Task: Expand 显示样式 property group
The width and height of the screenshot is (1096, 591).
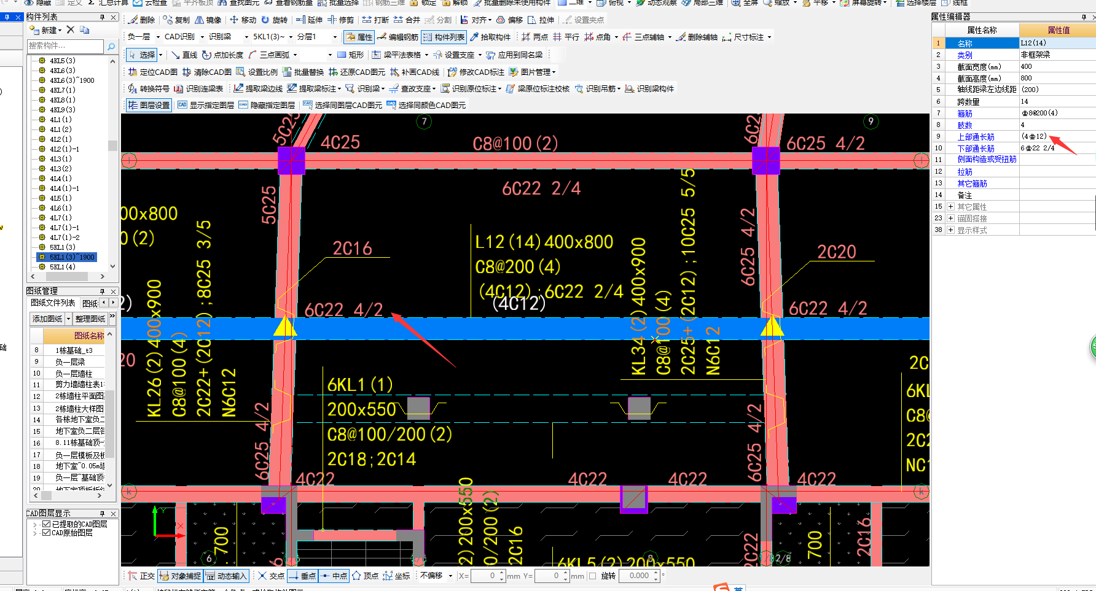Action: click(950, 230)
